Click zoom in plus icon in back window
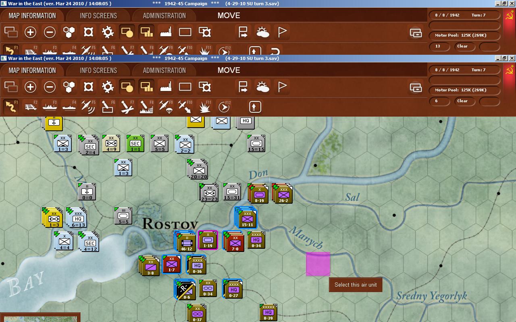This screenshot has width=516, height=322. coord(30,32)
